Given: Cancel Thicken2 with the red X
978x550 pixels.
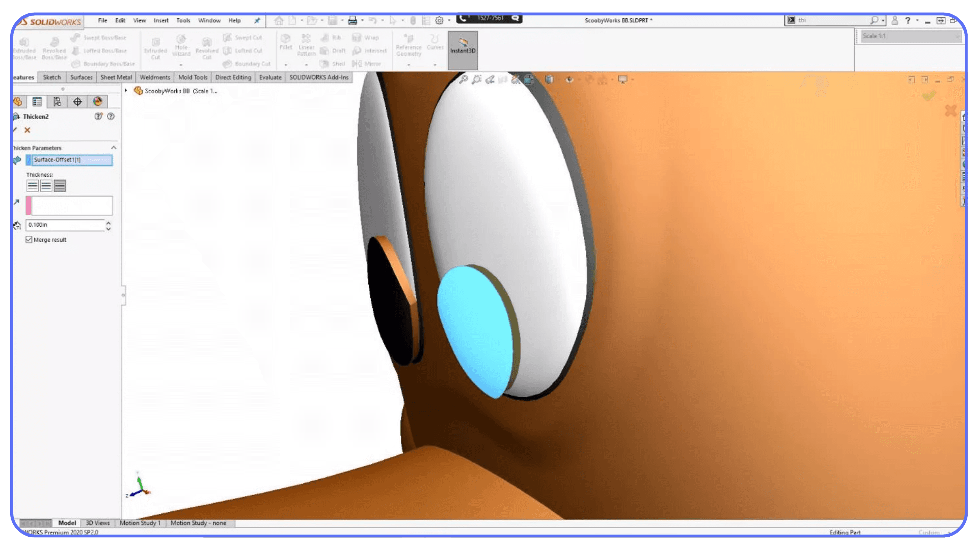Looking at the screenshot, I should (27, 130).
